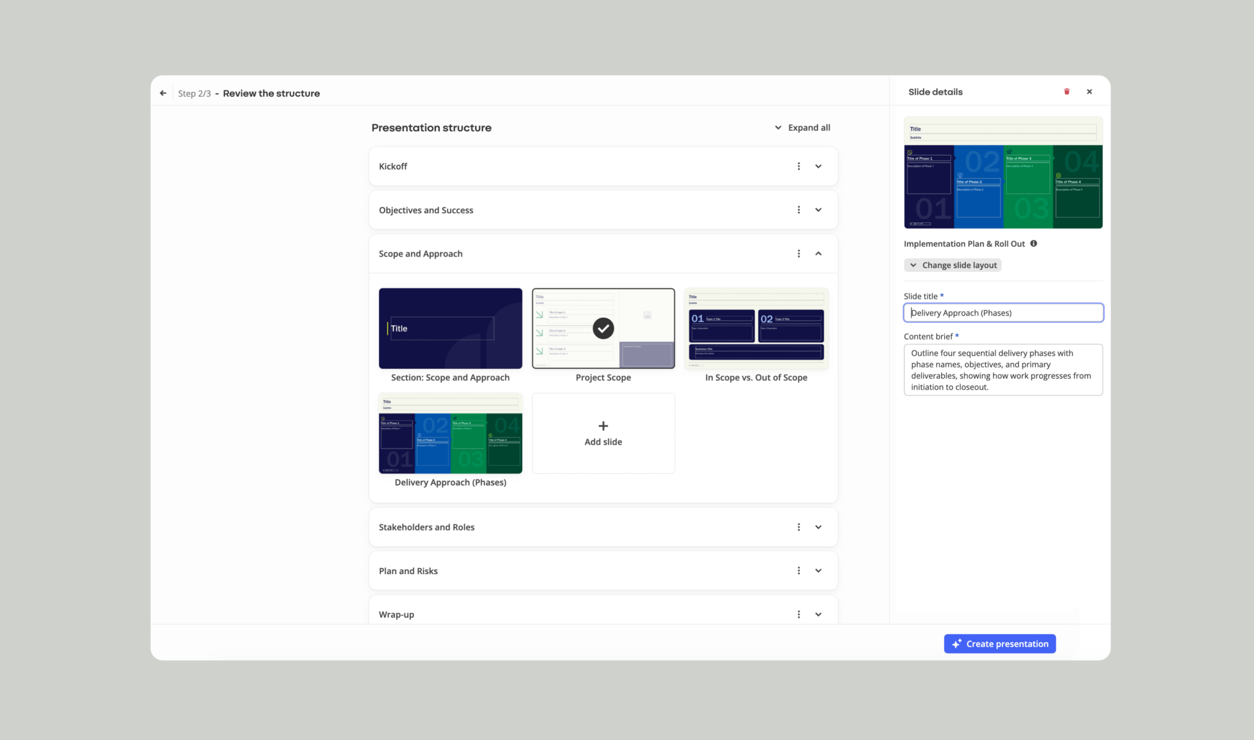Open the Objectives and Success options menu
Screen dimensions: 1254x740
(798, 210)
